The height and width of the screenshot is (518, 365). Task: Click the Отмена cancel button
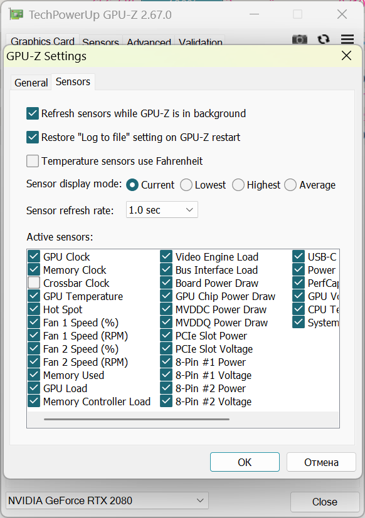tap(321, 462)
